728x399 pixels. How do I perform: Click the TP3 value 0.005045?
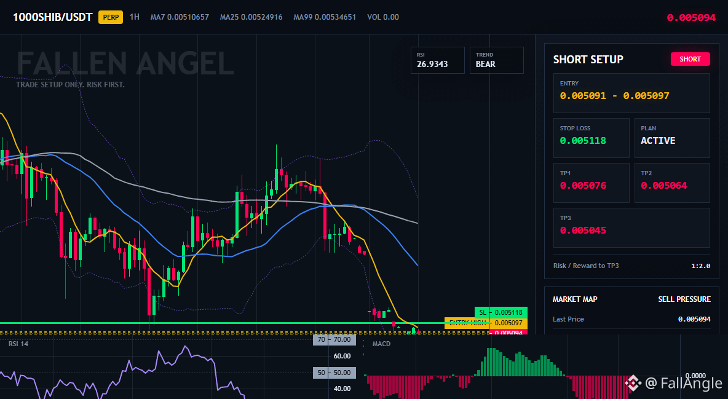pyautogui.click(x=583, y=231)
